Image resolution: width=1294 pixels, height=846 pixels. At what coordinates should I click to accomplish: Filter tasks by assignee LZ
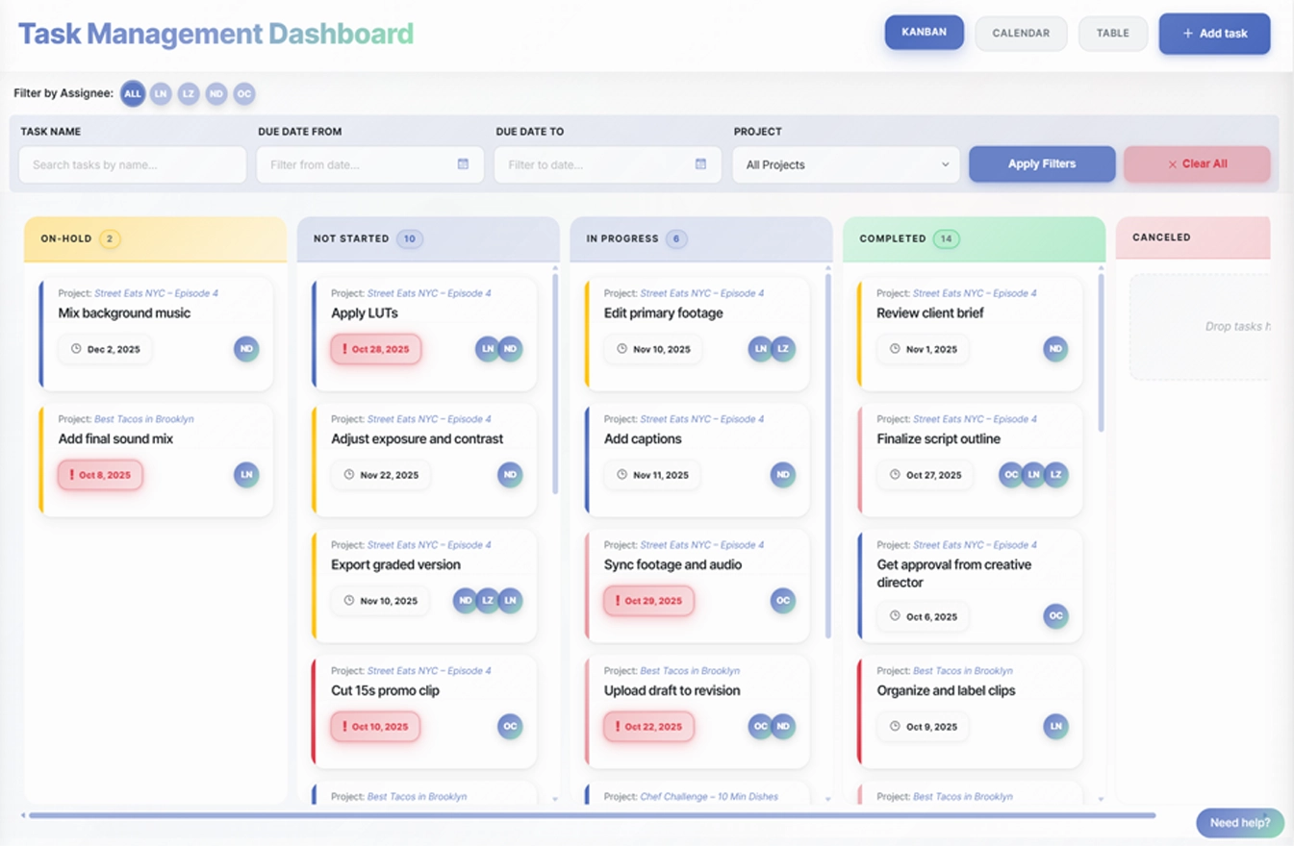point(188,93)
